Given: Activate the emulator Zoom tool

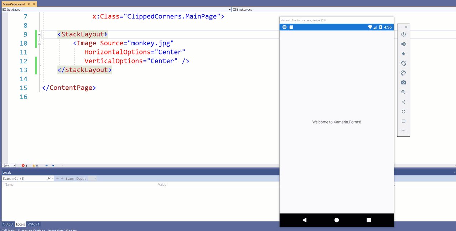Looking at the screenshot, I should [x=403, y=92].
